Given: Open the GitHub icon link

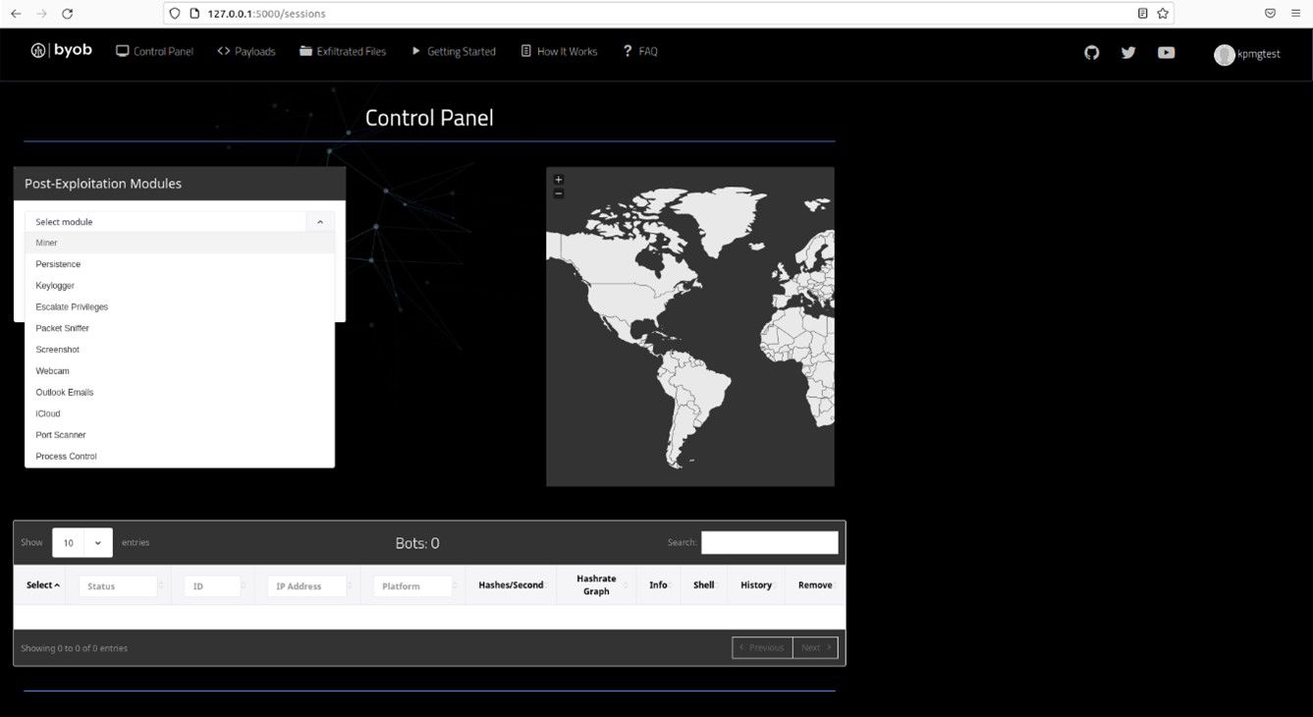Looking at the screenshot, I should coord(1091,52).
